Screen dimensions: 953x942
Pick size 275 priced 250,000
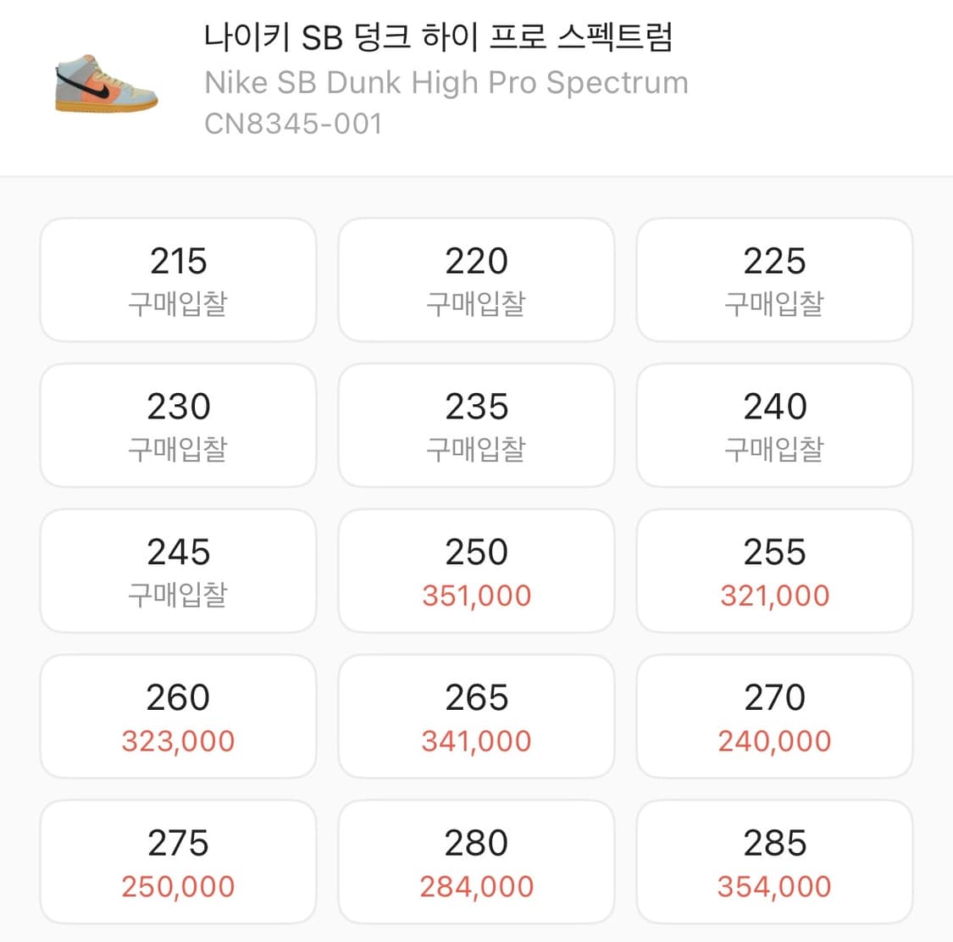[177, 862]
